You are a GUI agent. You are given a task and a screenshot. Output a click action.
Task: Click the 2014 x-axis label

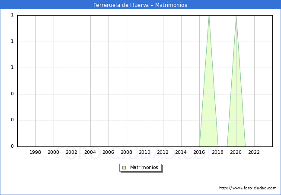tap(181, 152)
